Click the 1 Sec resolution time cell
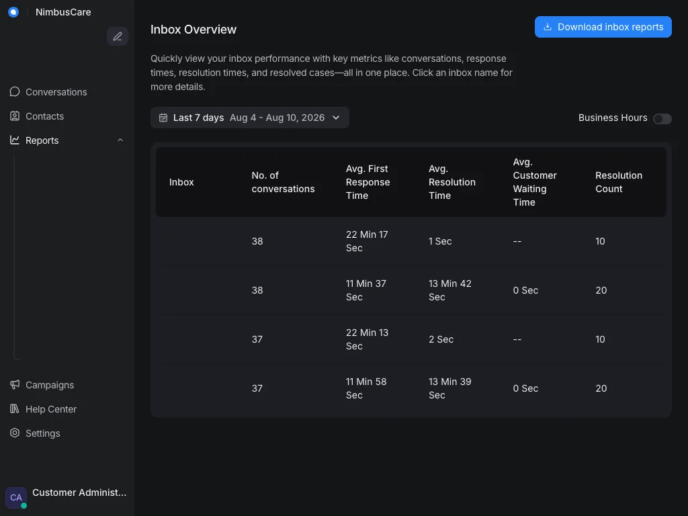 tap(440, 241)
